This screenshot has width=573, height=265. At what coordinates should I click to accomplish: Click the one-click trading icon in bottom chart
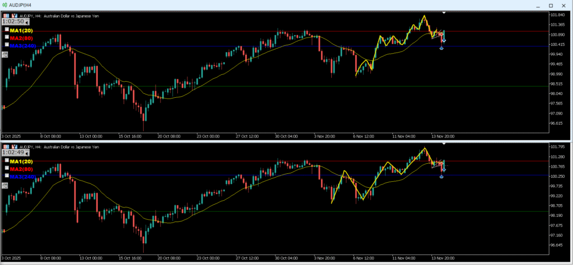5,146
